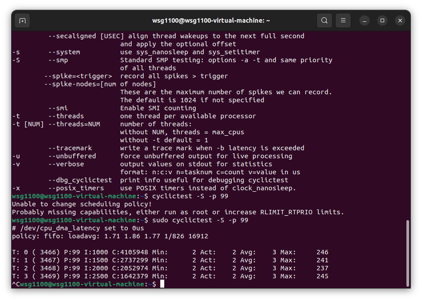Click the Max value 246 for thread 0
Screen dimensions: 422x301
(322, 252)
